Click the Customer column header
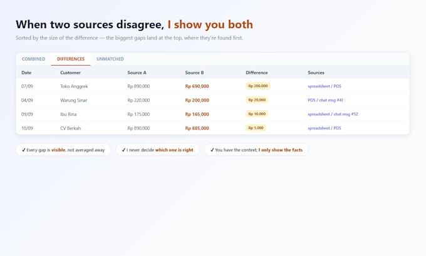The width and height of the screenshot is (426, 256). coord(70,73)
